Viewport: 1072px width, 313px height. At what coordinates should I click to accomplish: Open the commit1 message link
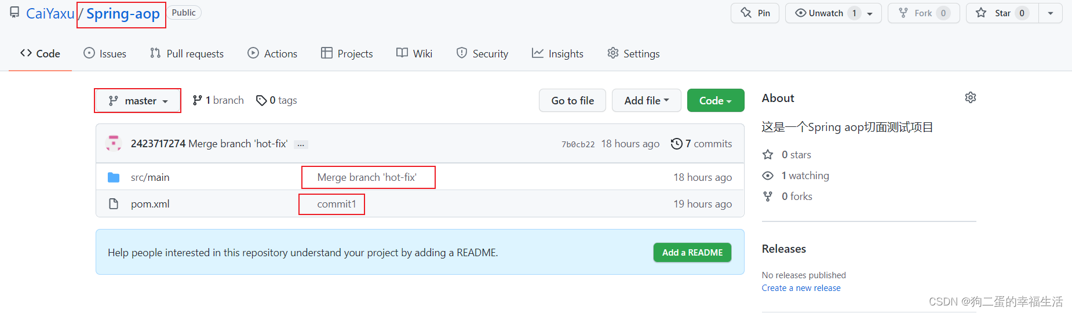[x=337, y=204]
